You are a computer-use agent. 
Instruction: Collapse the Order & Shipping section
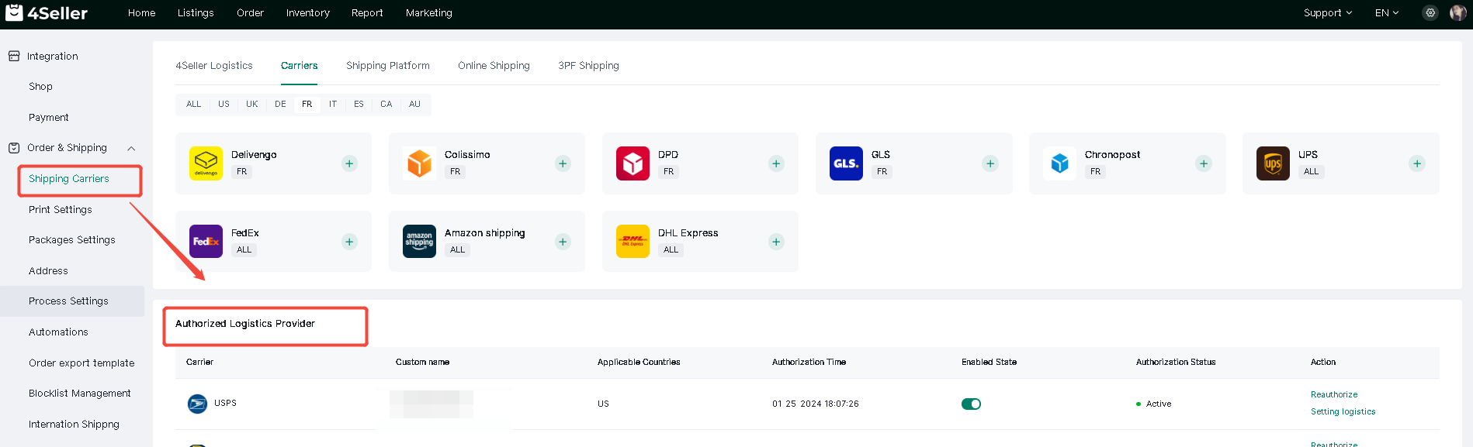point(131,148)
